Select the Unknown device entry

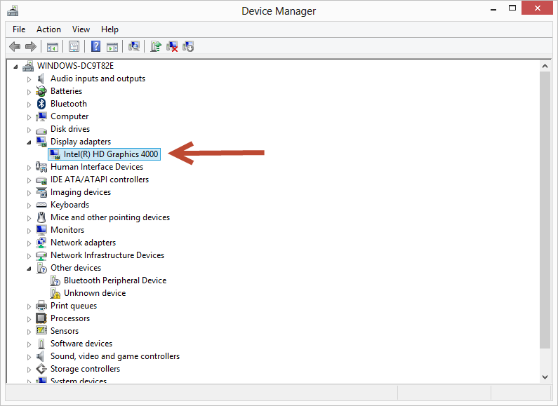click(95, 293)
